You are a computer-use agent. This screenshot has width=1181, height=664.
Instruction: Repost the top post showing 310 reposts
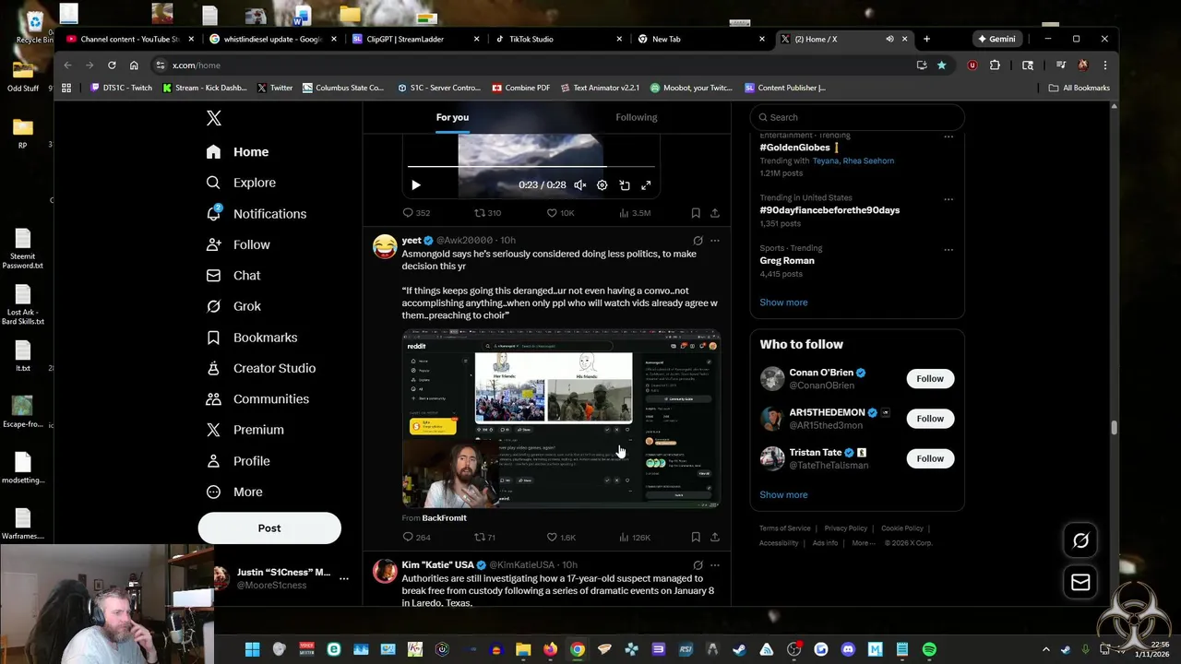(487, 213)
